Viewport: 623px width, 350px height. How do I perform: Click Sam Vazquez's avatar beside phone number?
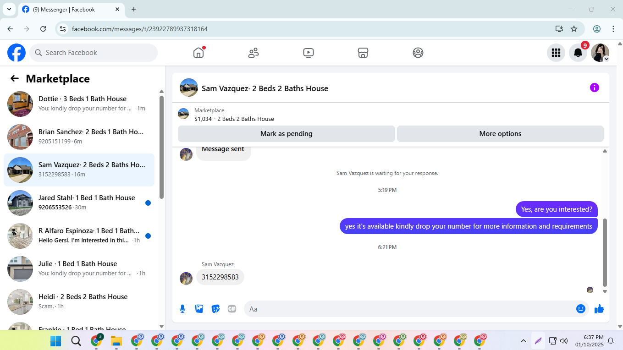(x=186, y=278)
